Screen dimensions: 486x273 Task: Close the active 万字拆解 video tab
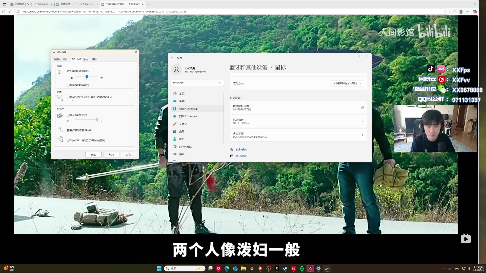(143, 4)
